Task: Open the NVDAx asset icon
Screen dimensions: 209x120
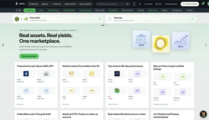Action: pyautogui.click(x=137, y=90)
